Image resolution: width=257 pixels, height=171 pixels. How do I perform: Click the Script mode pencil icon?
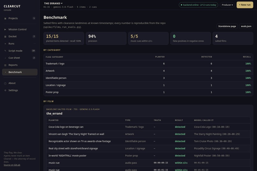coord(5,51)
